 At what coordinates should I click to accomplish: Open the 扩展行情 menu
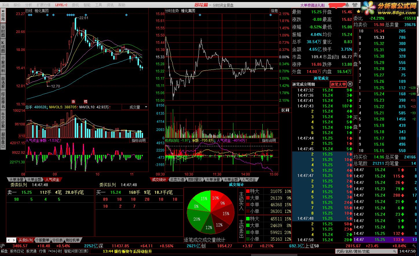tap(43, 5)
